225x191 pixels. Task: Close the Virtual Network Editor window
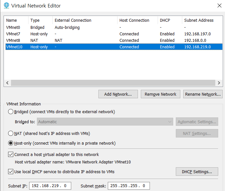coord(219,6)
